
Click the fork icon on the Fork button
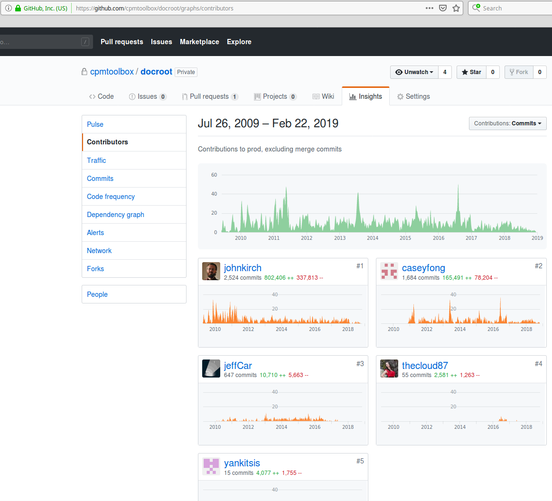513,72
